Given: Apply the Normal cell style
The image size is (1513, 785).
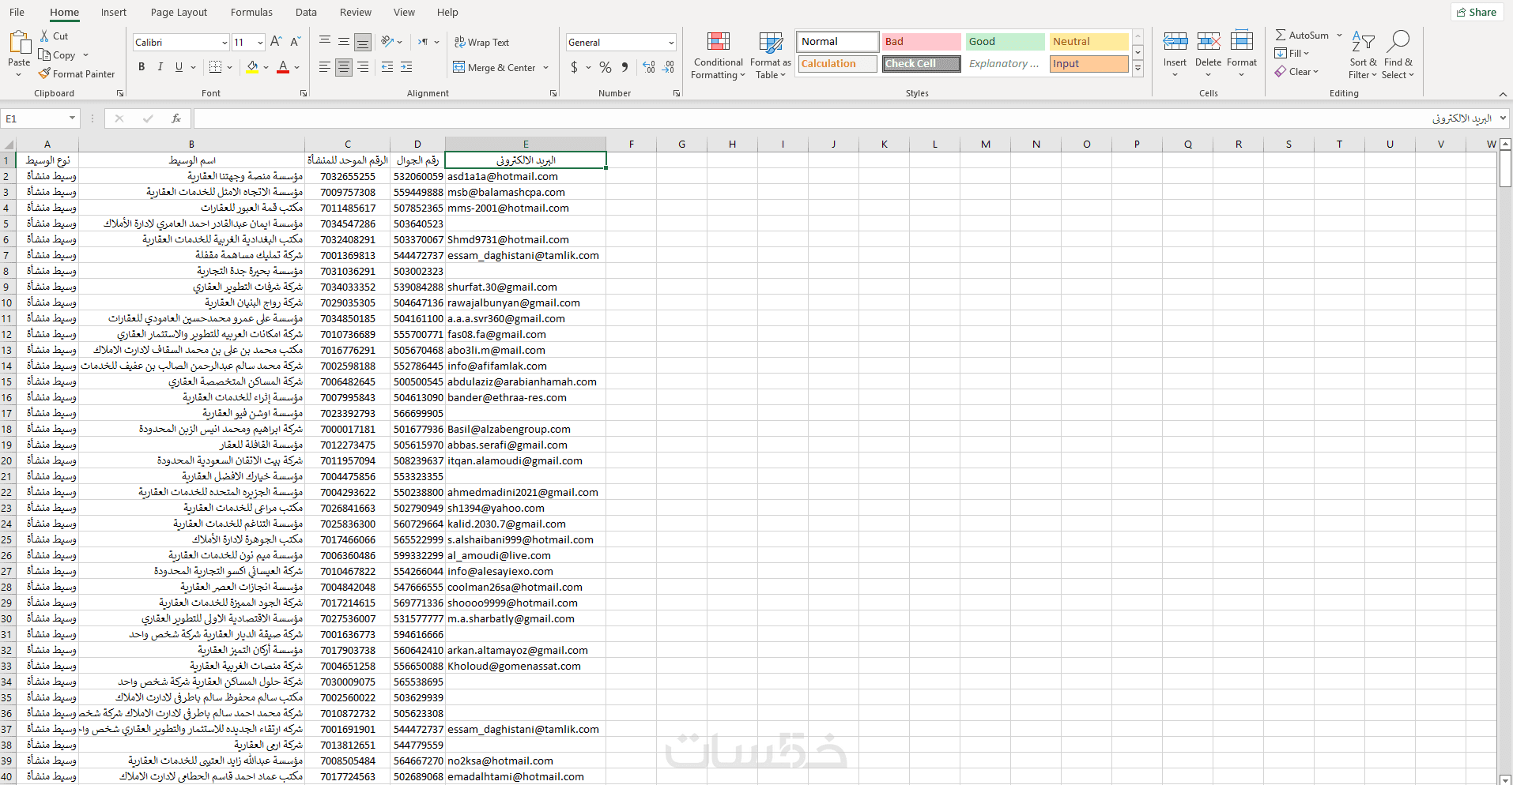Looking at the screenshot, I should (837, 42).
